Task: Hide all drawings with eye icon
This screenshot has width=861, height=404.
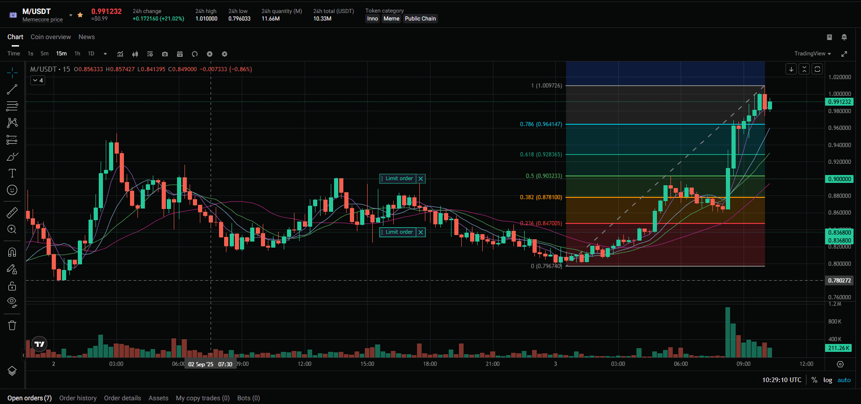Action: tap(12, 302)
